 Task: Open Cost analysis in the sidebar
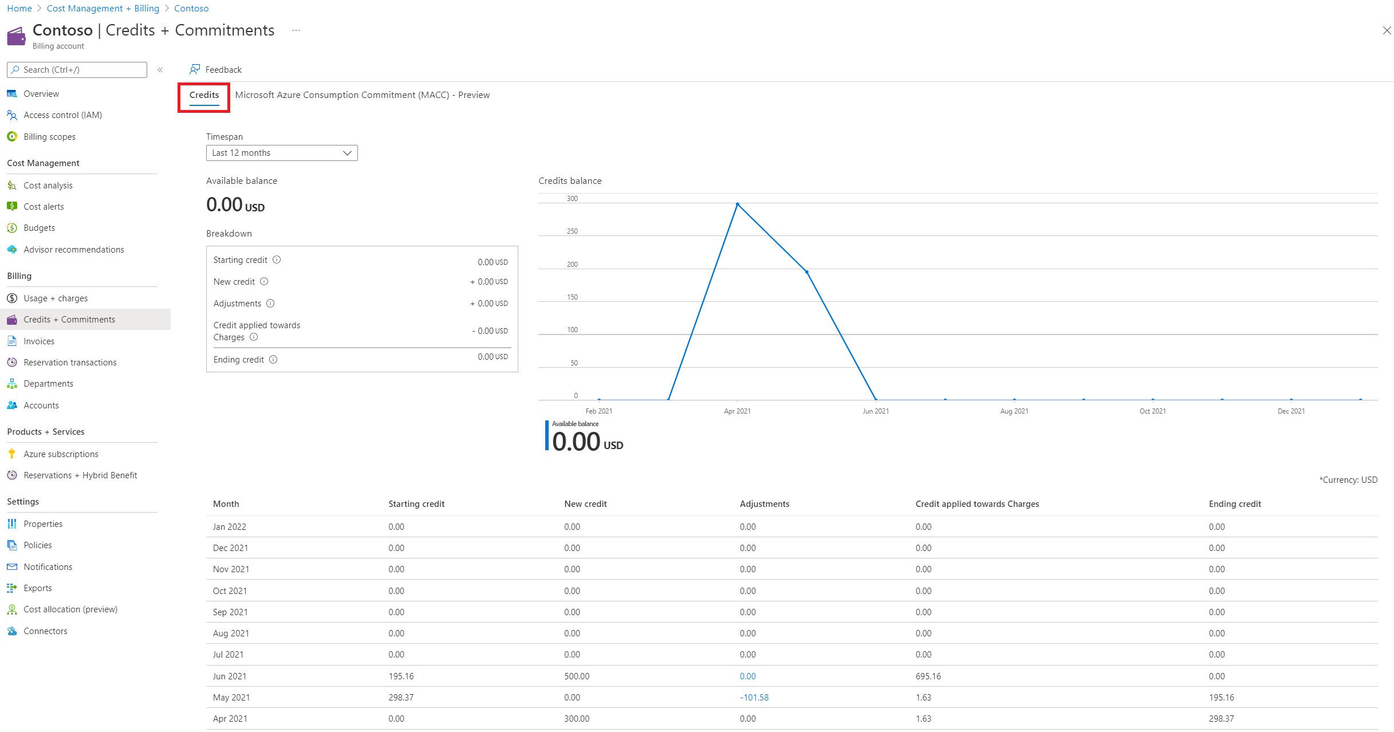pos(48,185)
